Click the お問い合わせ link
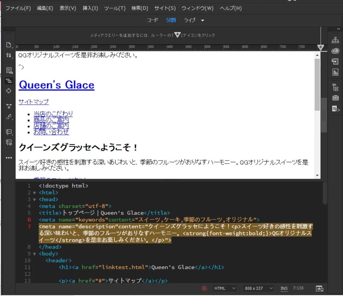 (x=51, y=132)
